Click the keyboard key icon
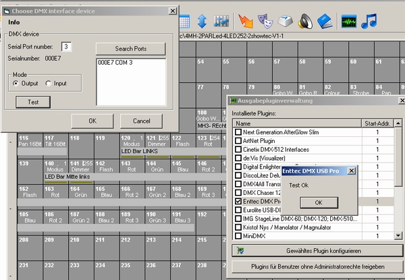Image resolution: width=405 pixels, height=280 pixels. 285,21
